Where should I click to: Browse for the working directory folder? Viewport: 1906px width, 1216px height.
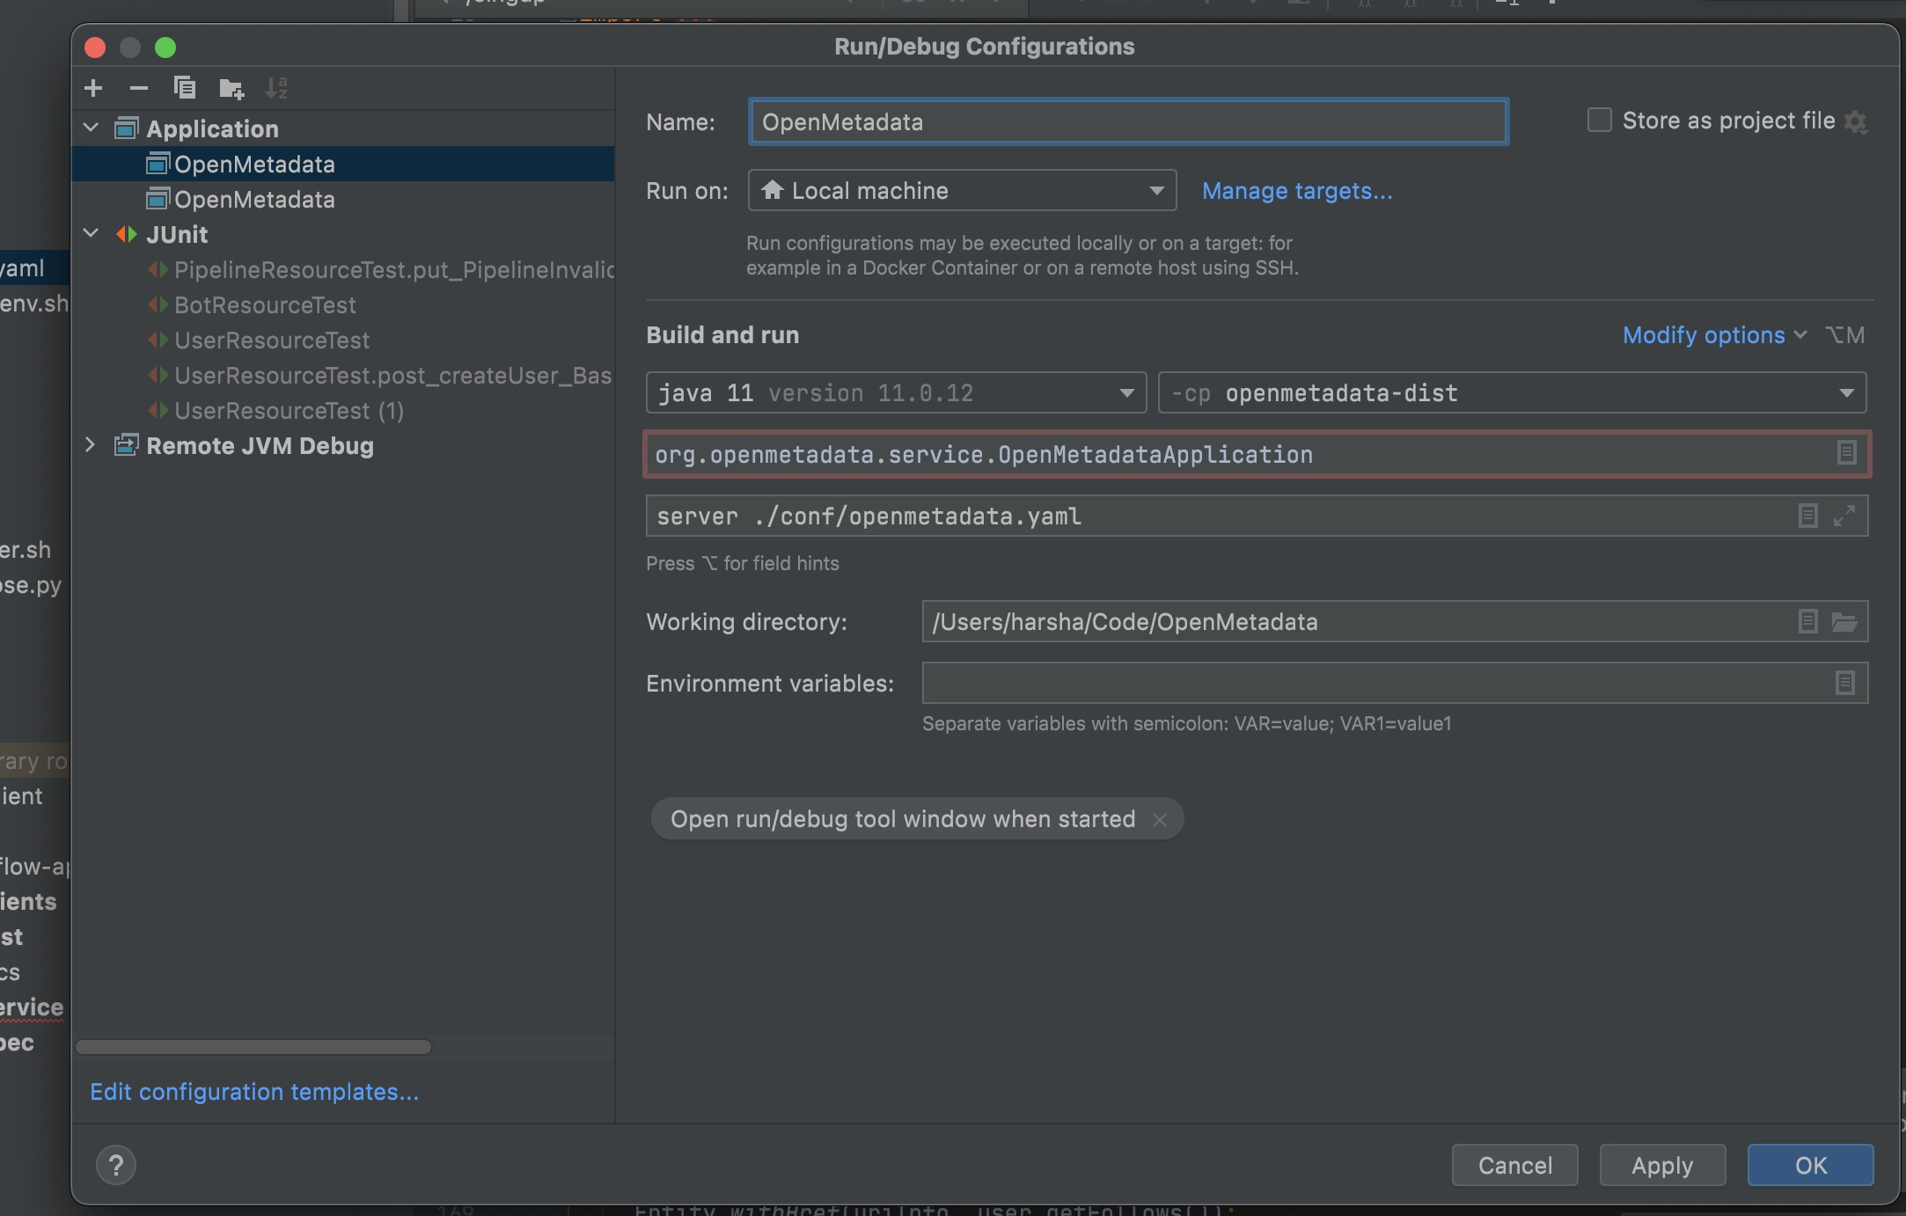[1844, 622]
